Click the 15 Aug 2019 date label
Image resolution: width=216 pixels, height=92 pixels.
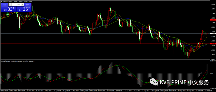(x=155, y=91)
